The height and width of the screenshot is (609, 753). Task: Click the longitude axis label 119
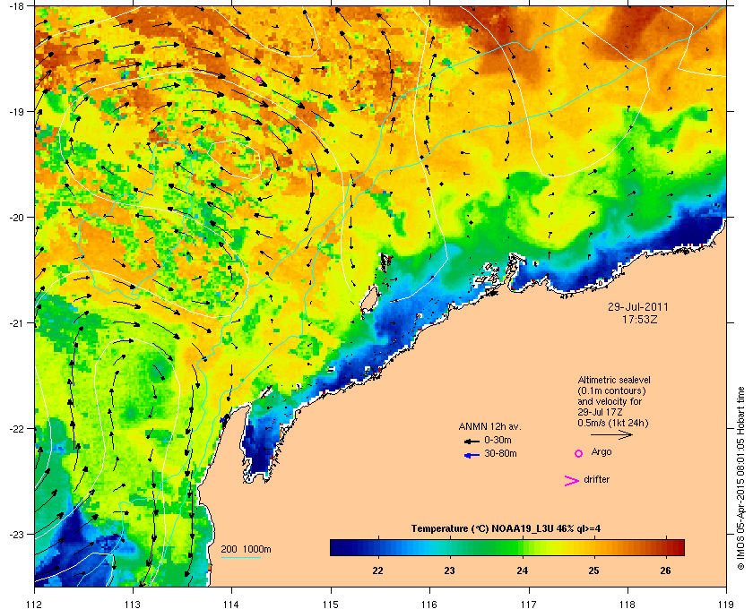coord(726,605)
